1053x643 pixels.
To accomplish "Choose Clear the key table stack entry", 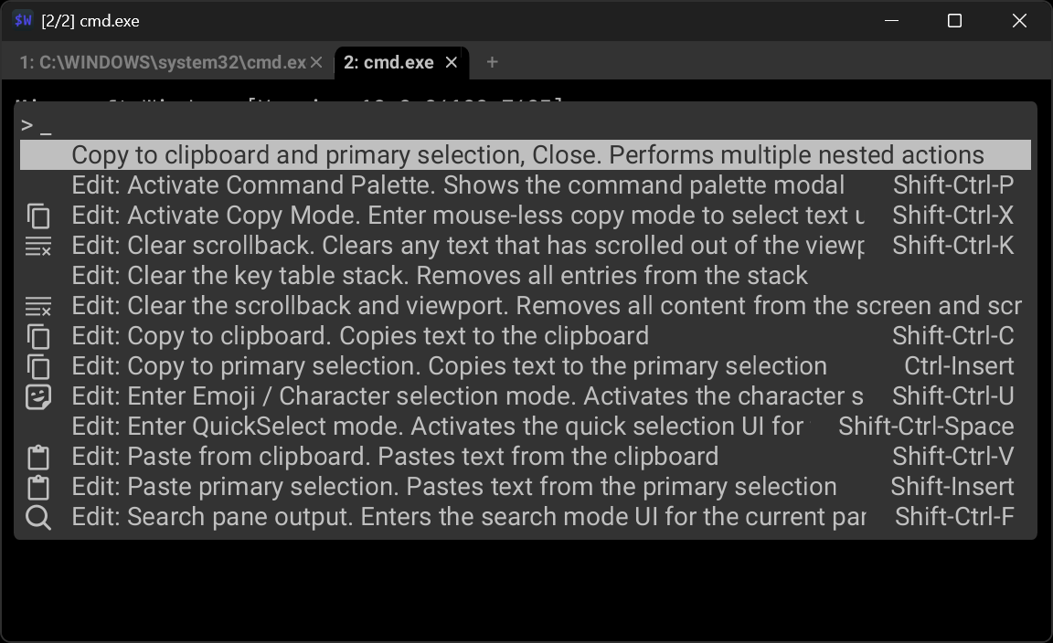I will pyautogui.click(x=439, y=276).
